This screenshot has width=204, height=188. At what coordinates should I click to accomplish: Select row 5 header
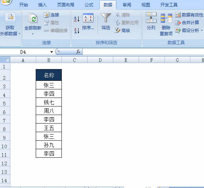[x=5, y=102]
